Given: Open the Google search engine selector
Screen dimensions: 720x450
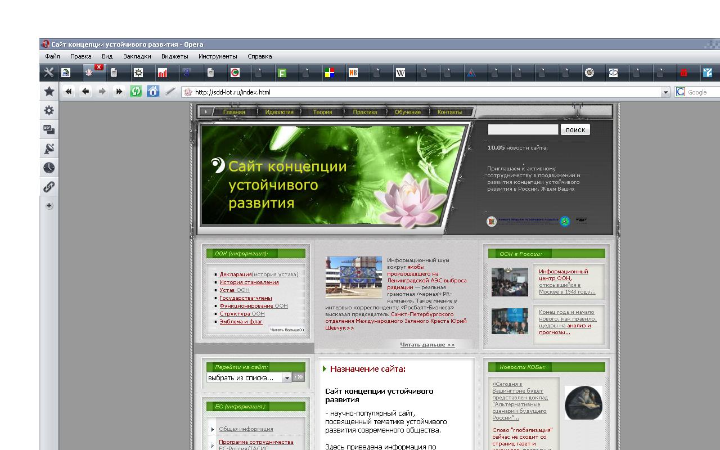Looking at the screenshot, I should [681, 92].
